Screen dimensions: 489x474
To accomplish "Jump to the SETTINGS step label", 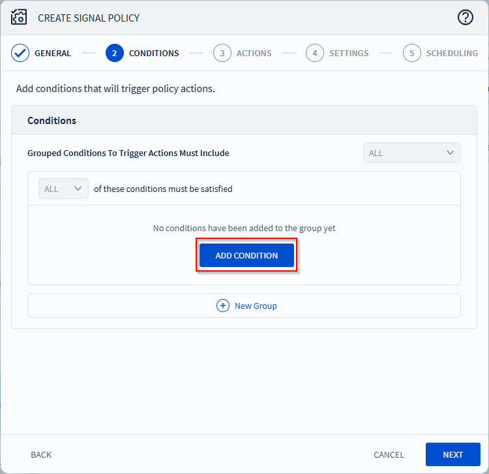I will [x=349, y=54].
